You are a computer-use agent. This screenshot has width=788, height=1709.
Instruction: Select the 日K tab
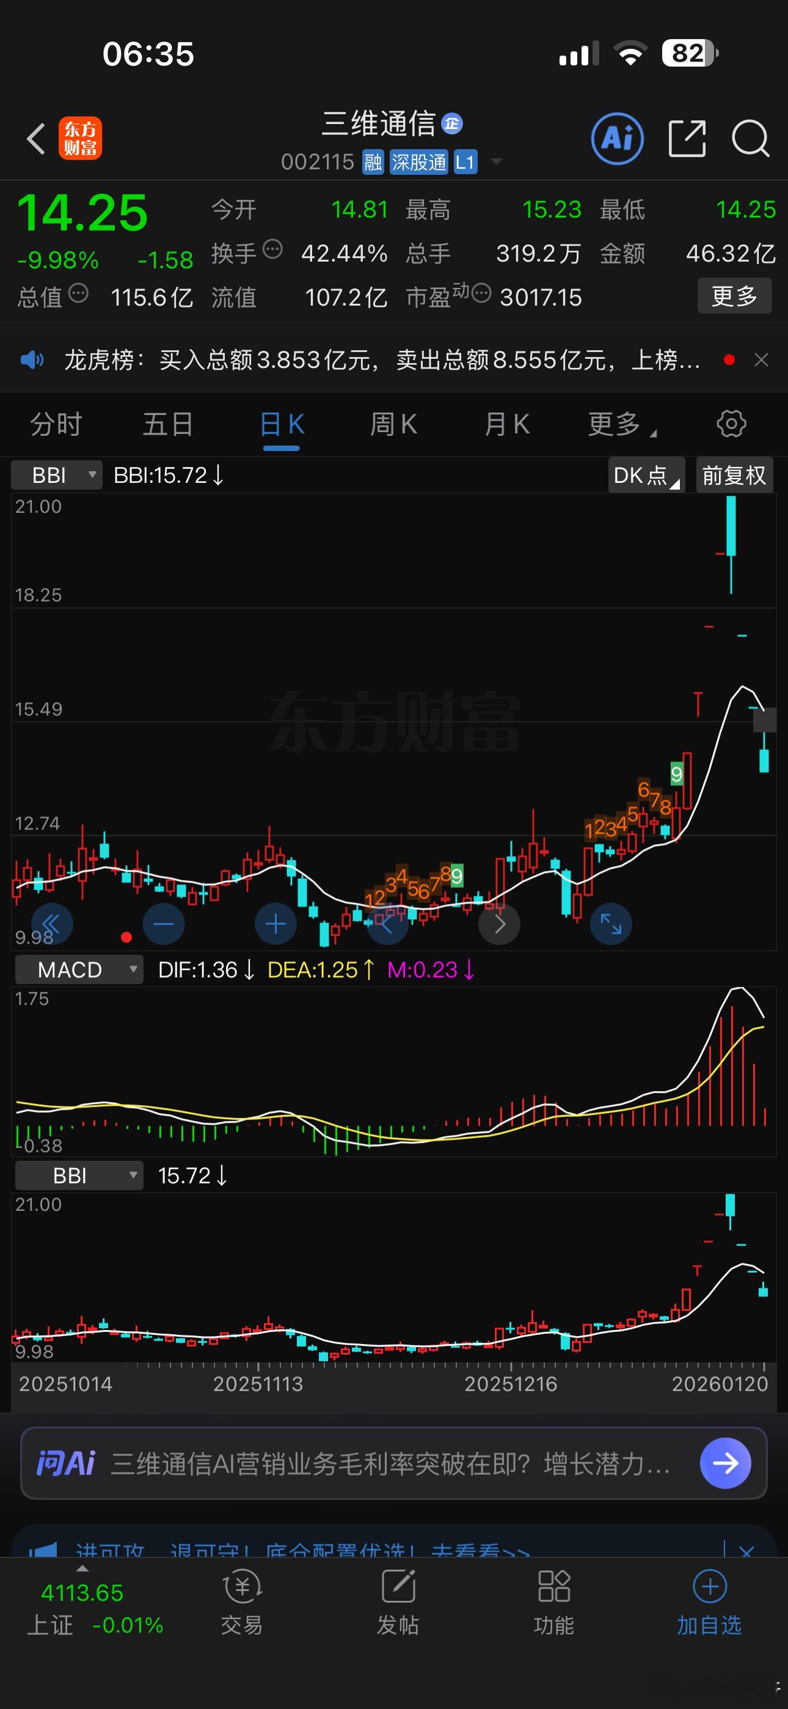(x=282, y=425)
